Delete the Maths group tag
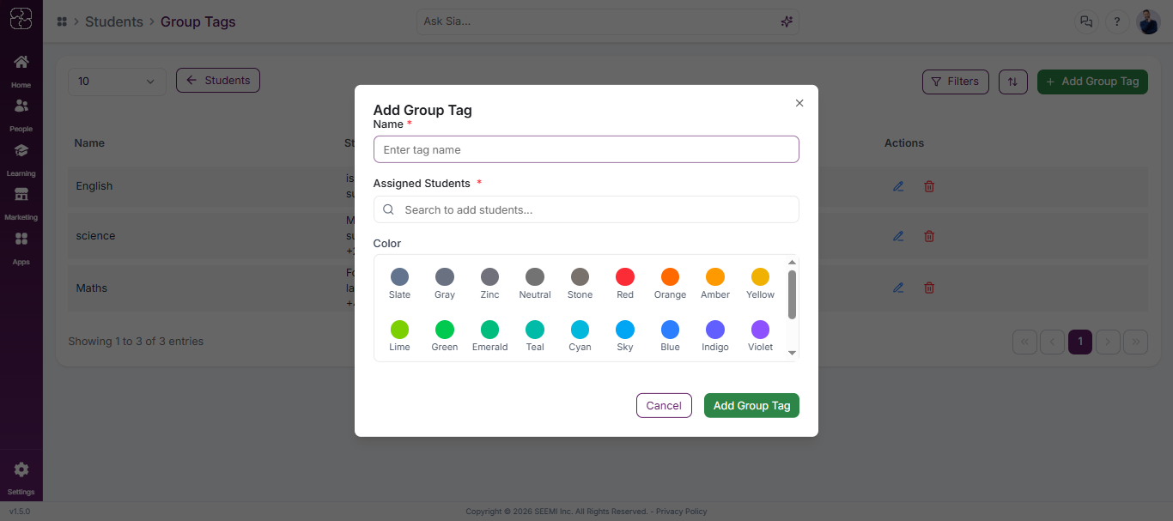The image size is (1173, 521). coord(929,288)
